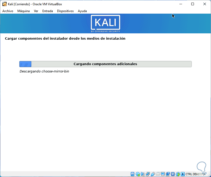
Task: Click the hard disk activity status icon
Action: click(x=132, y=174)
